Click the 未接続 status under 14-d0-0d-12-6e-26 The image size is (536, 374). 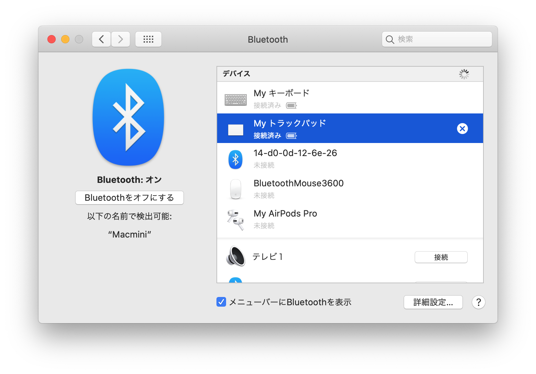264,165
